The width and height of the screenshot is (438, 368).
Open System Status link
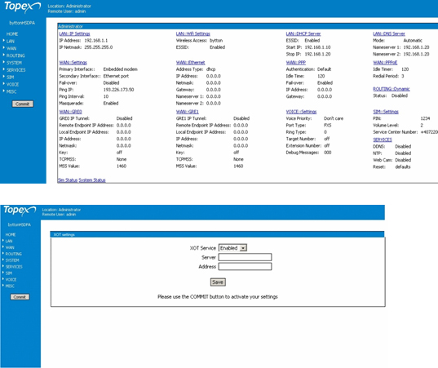coord(92,180)
